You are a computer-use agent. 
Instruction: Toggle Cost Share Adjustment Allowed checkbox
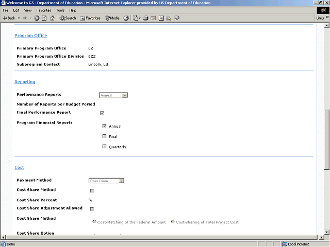[92, 209]
